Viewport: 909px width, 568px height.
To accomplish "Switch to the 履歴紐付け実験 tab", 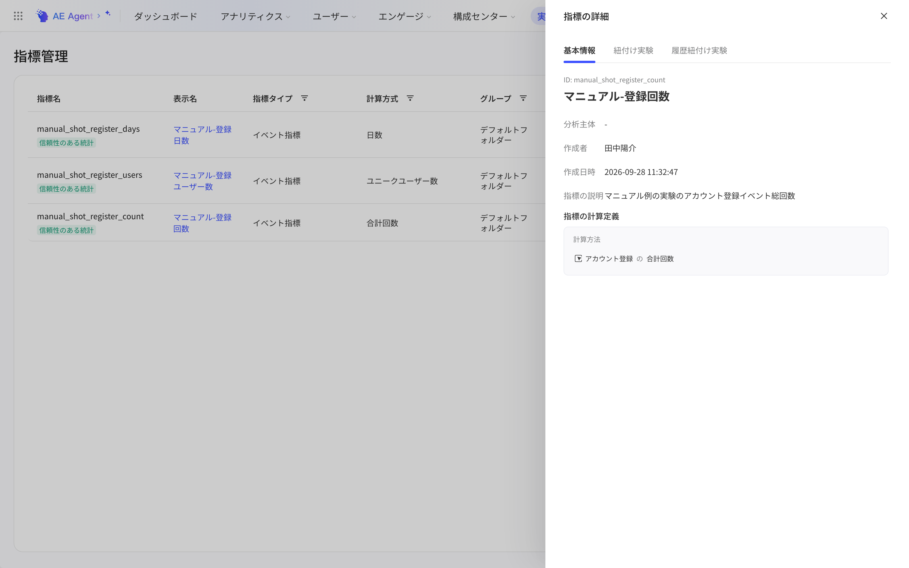I will [699, 50].
